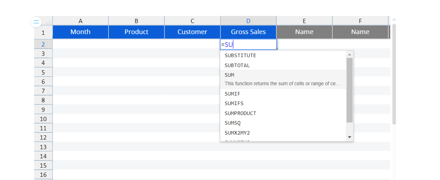Click the sheet scrollbar up arrow
The height and width of the screenshot is (180, 440).
click(394, 20)
